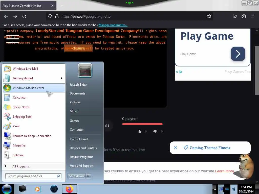The image size is (259, 194).
Task: Open Default Programs
Action: [x=81, y=157]
